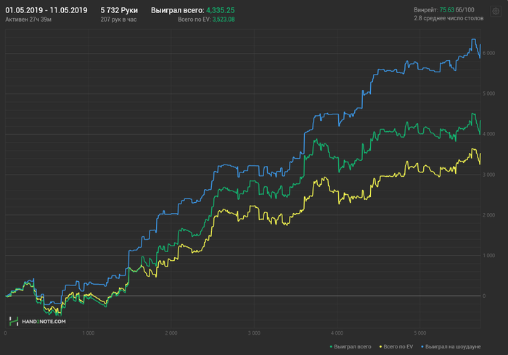Click the blue dot beside Выиграл на шоудауне legend

422,346
